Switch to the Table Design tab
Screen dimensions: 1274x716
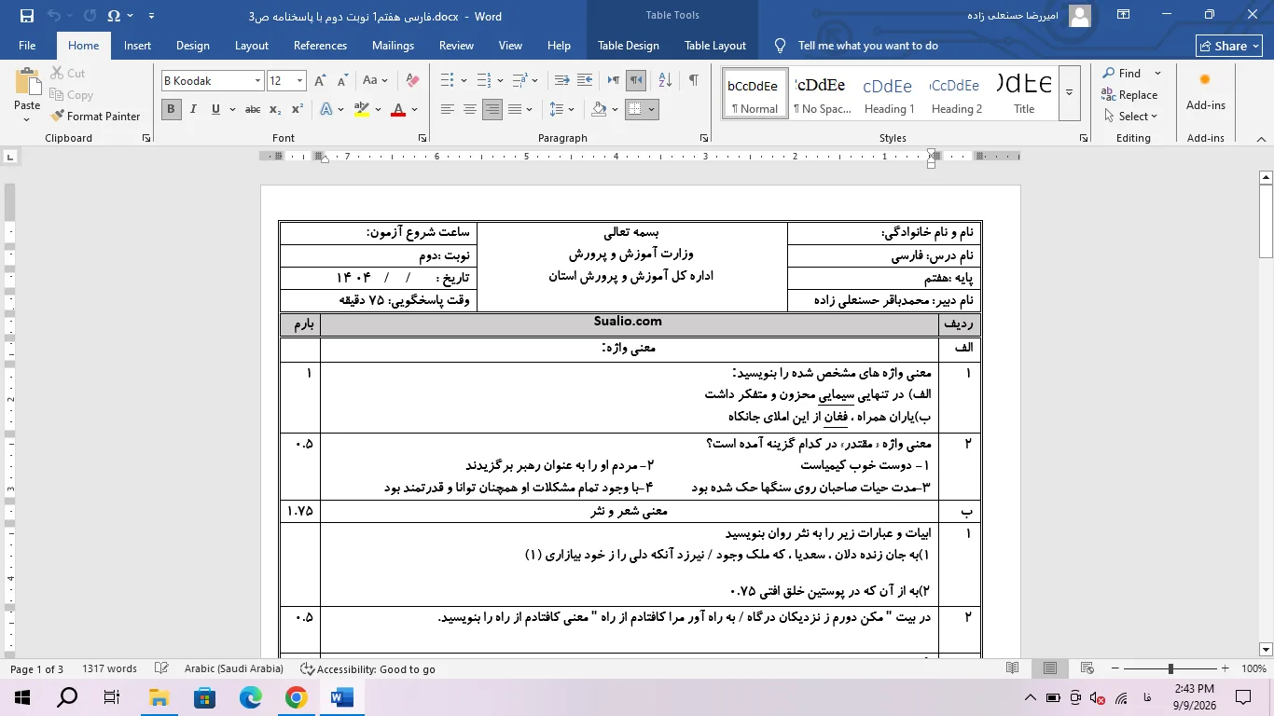point(629,46)
